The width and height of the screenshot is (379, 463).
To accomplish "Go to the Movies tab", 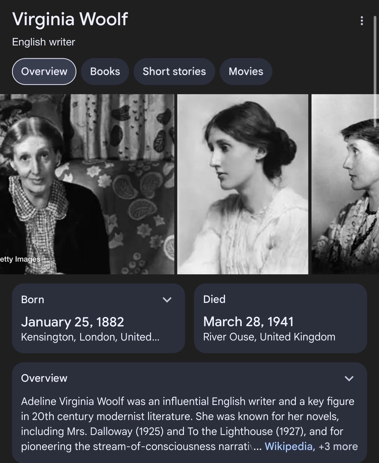I will (x=246, y=72).
